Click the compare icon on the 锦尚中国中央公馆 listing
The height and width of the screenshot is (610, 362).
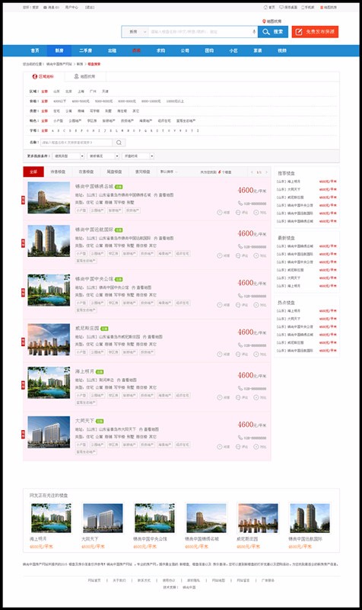(x=256, y=304)
